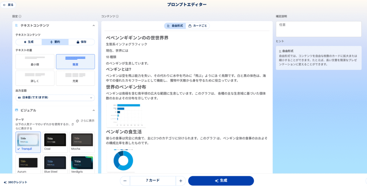This screenshot has height=187, width=367.
Task: Click info icon next to コンテンツ
Action: point(117,16)
